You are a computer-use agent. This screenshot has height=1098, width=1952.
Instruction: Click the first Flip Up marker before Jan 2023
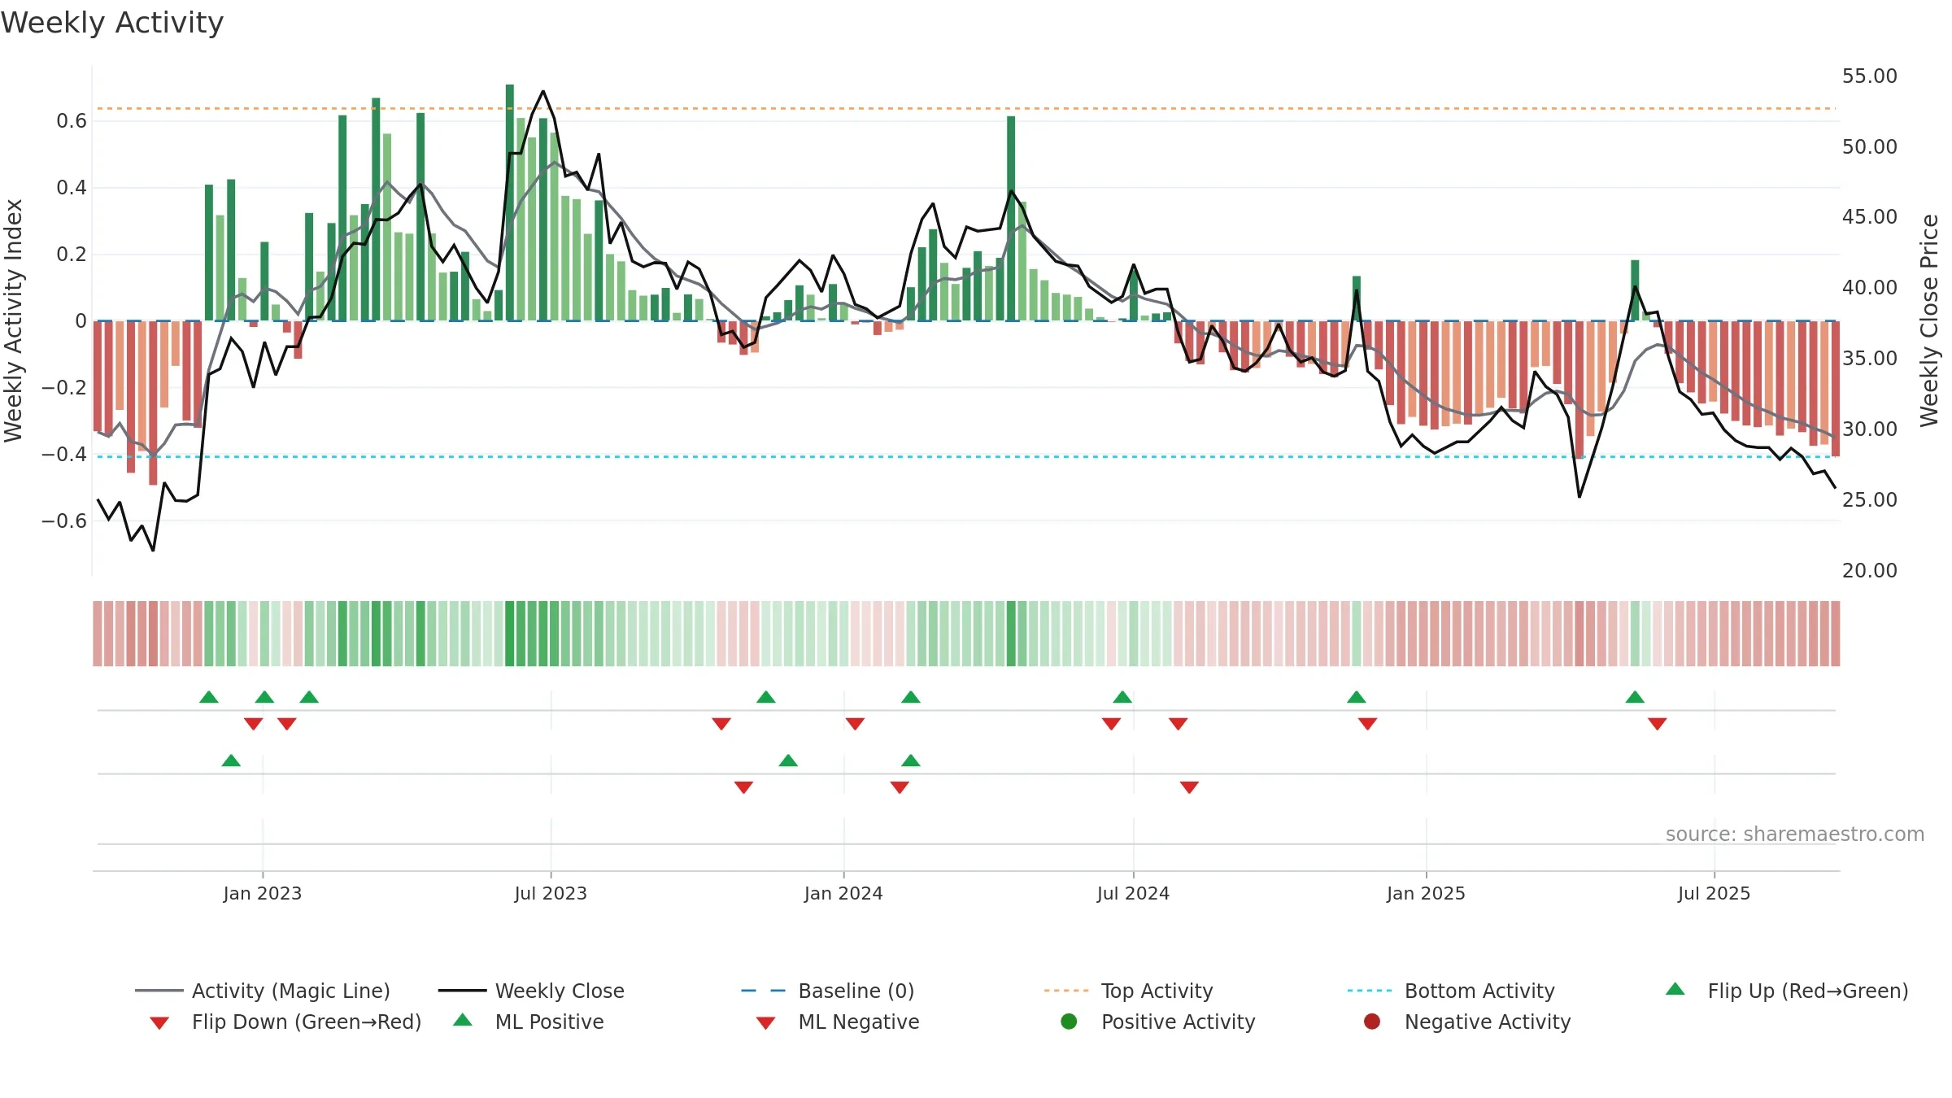(209, 697)
